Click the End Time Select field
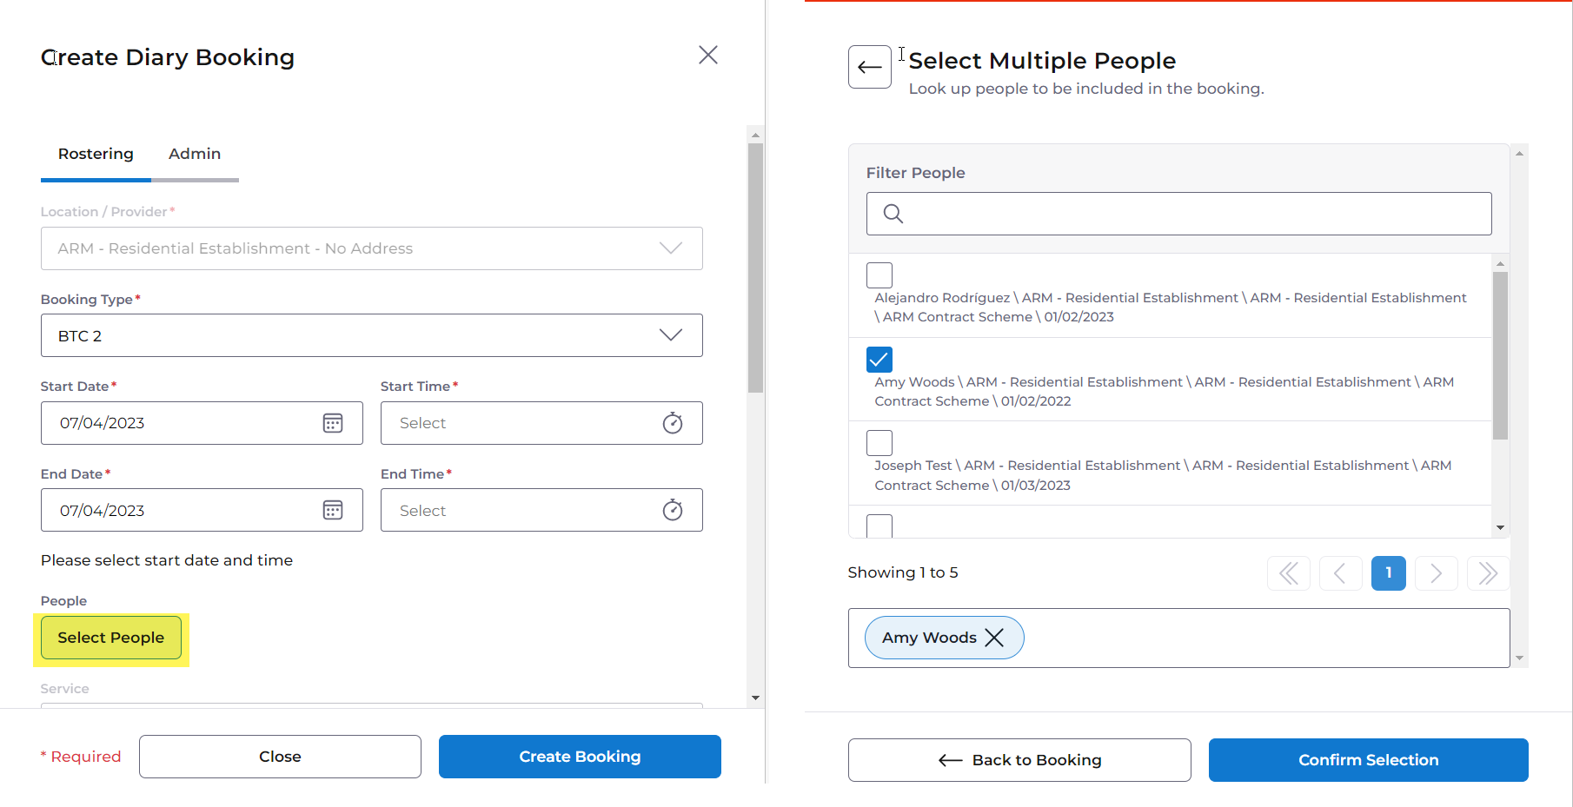 pyautogui.click(x=541, y=510)
